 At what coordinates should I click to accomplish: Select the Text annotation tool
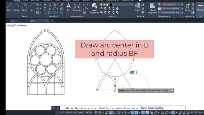pyautogui.click(x=69, y=7)
